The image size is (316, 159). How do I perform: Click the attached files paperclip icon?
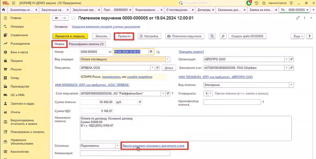point(223,36)
